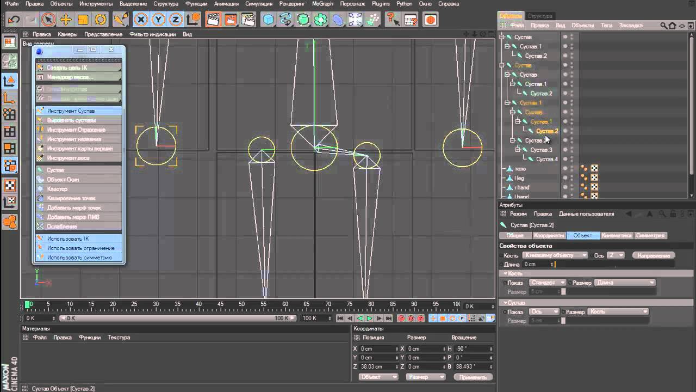
Task: Choose Инструмент веса in palette
Action: 79,158
